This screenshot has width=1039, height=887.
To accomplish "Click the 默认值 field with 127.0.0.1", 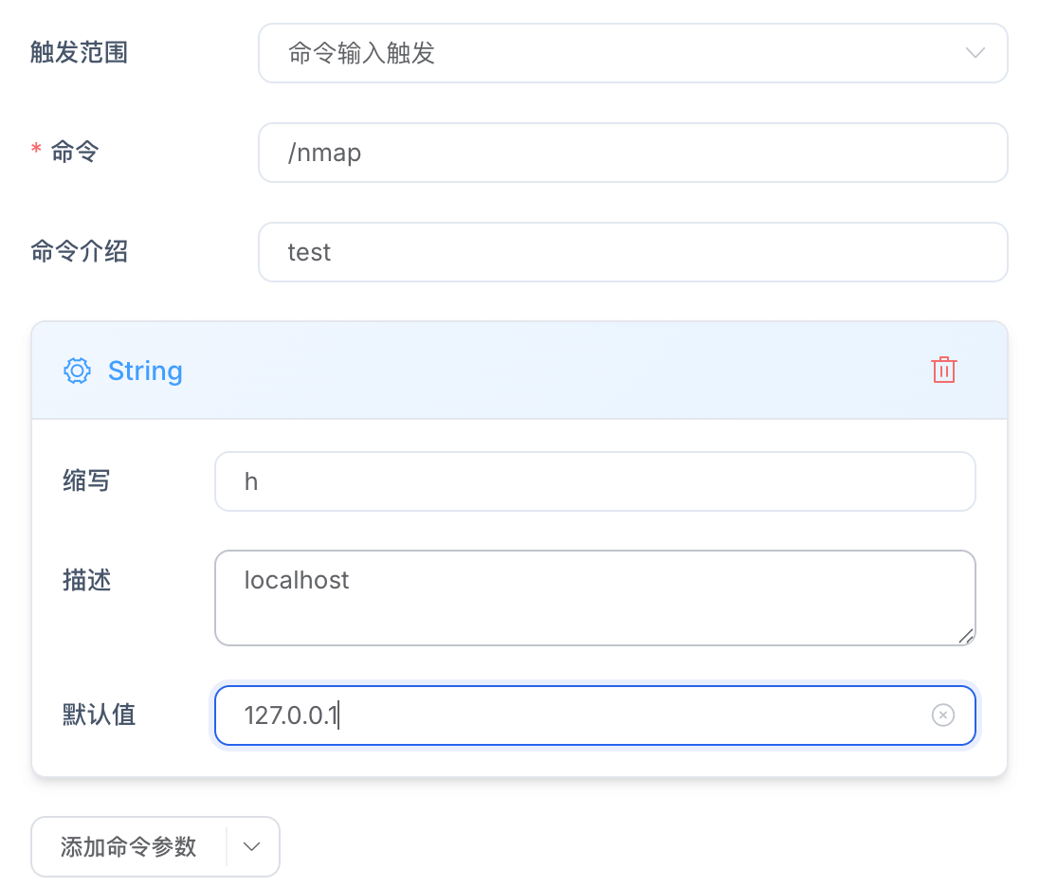I will [569, 715].
